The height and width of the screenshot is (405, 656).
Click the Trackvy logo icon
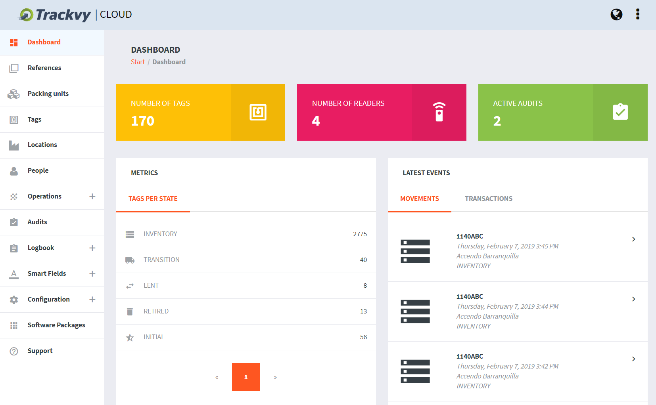click(26, 15)
